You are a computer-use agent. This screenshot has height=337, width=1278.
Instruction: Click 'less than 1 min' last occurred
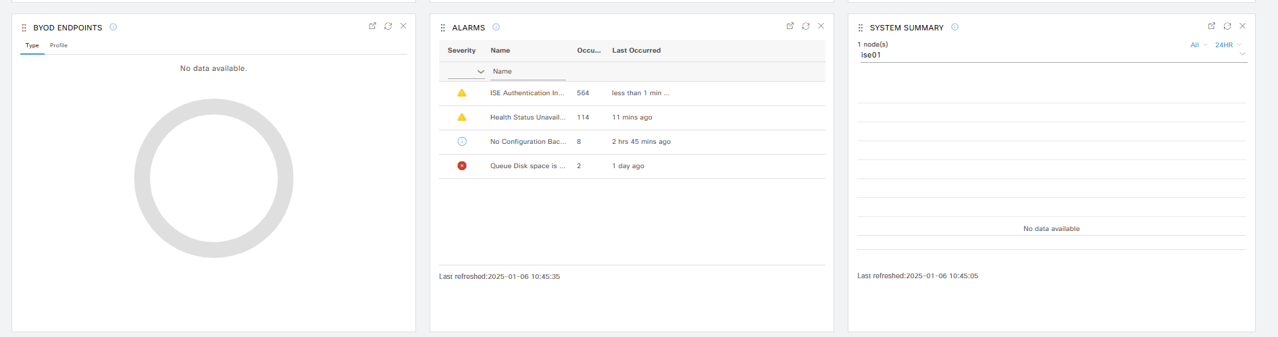(x=640, y=93)
